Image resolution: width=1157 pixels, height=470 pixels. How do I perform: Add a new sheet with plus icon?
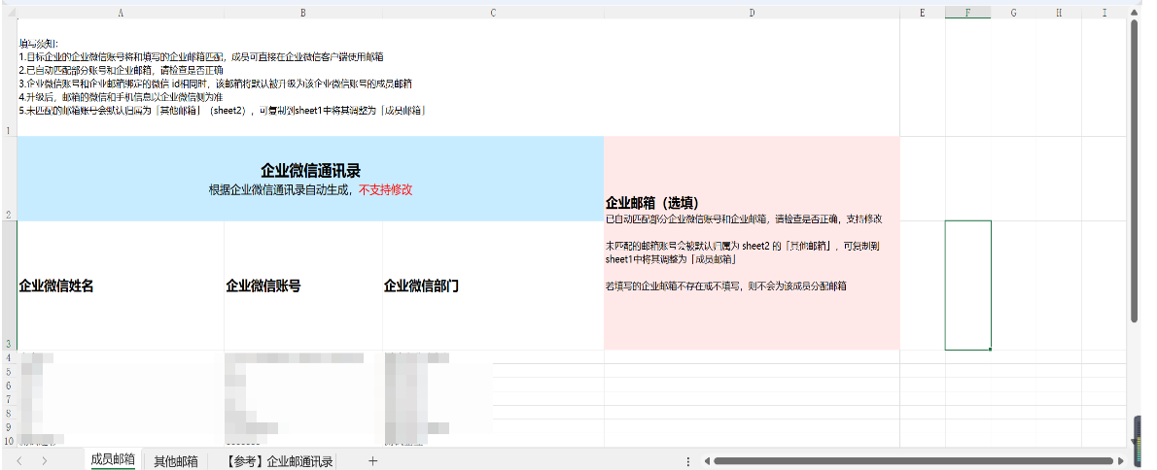(372, 461)
